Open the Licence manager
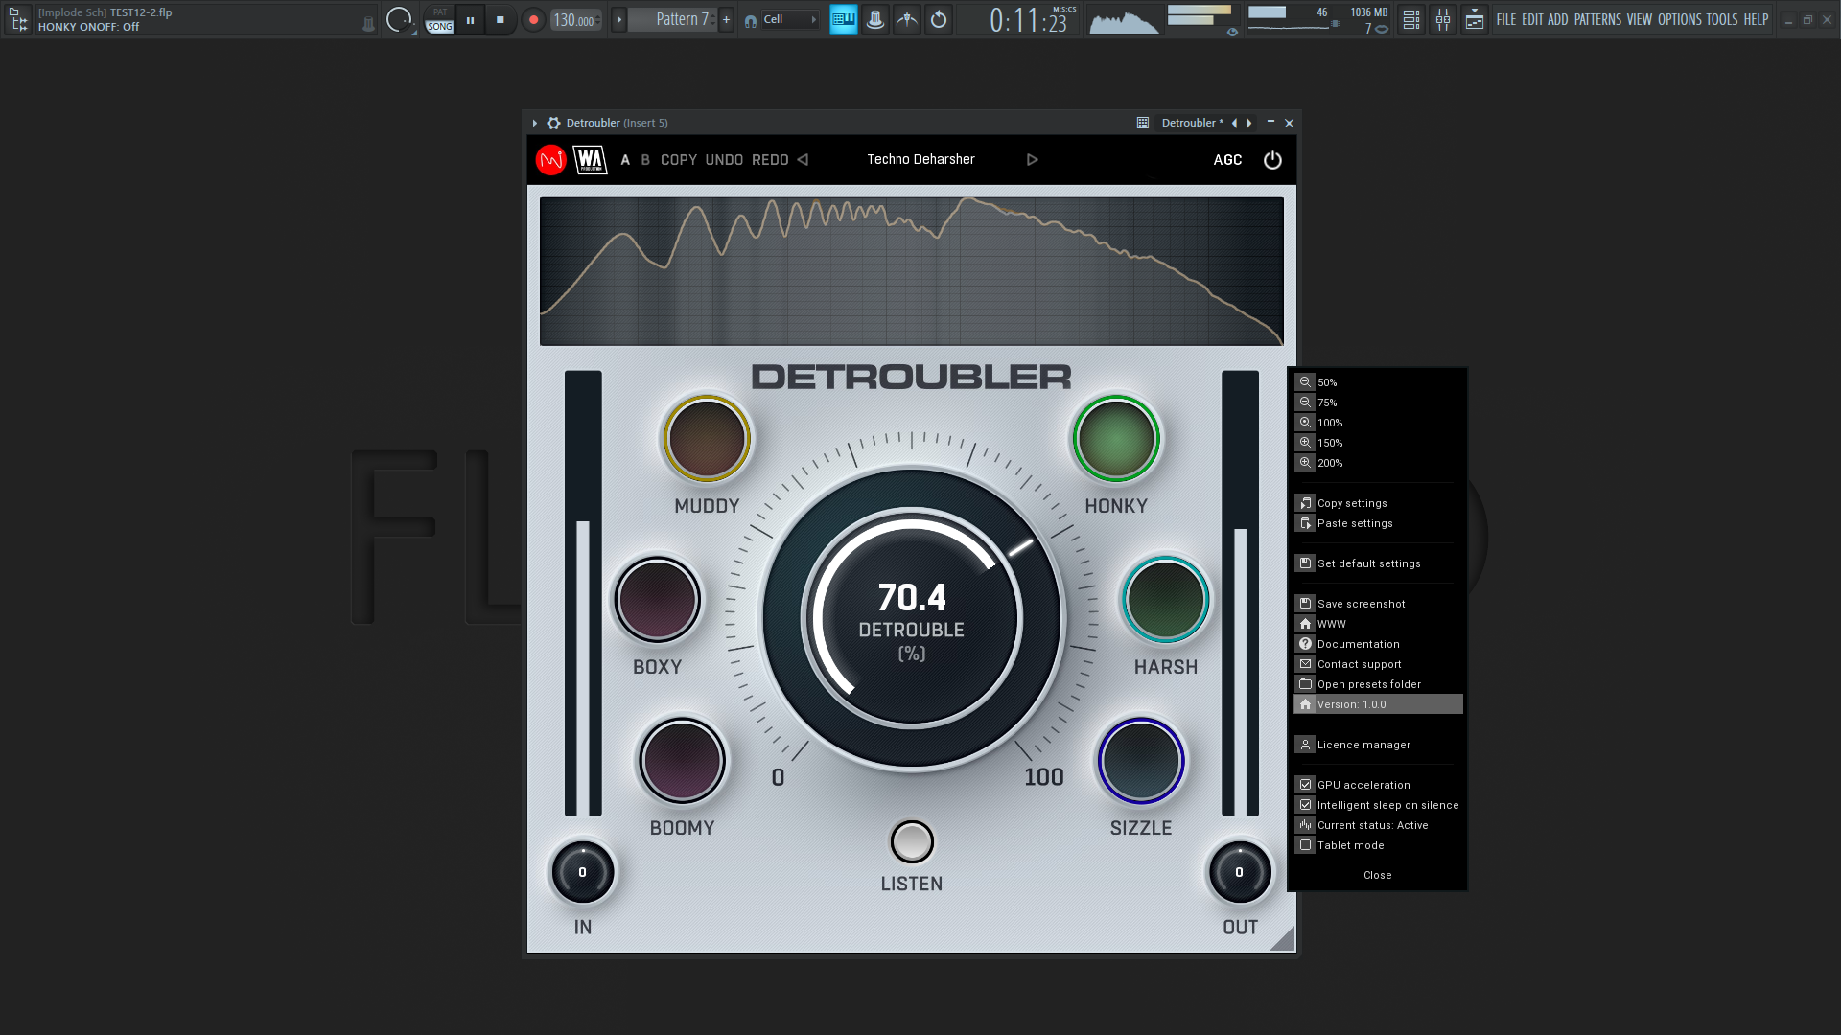This screenshot has width=1841, height=1035. [1377, 745]
